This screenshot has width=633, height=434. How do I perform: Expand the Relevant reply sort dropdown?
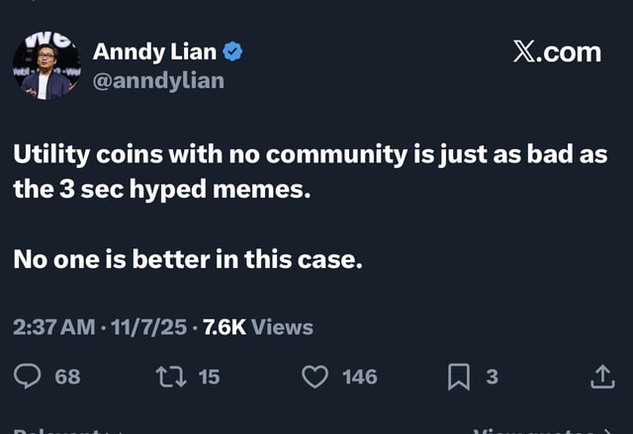pyautogui.click(x=60, y=431)
